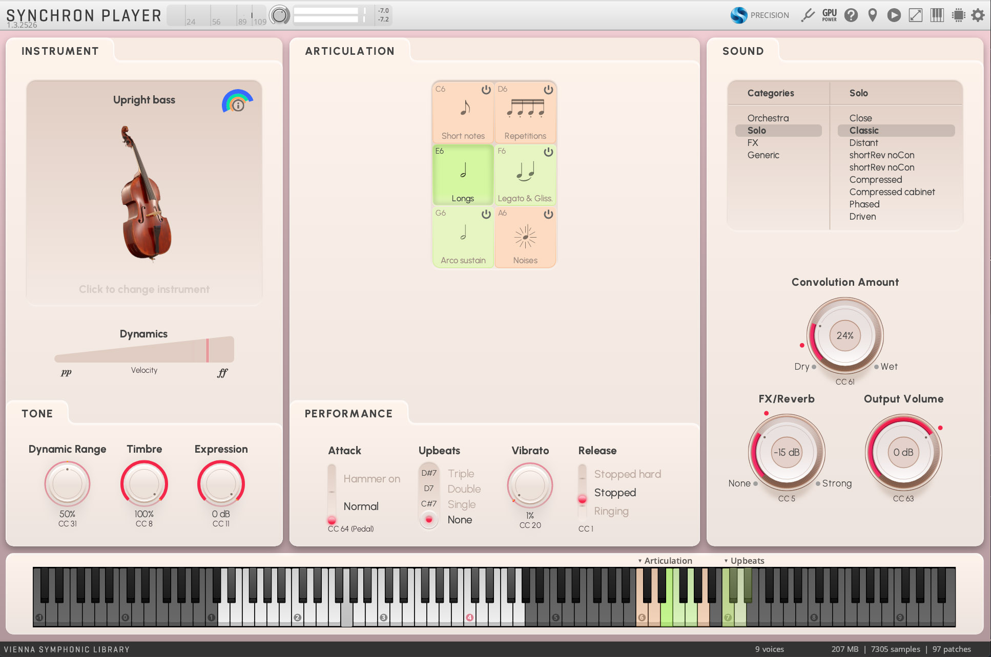Open the Tone tab

[x=37, y=414]
